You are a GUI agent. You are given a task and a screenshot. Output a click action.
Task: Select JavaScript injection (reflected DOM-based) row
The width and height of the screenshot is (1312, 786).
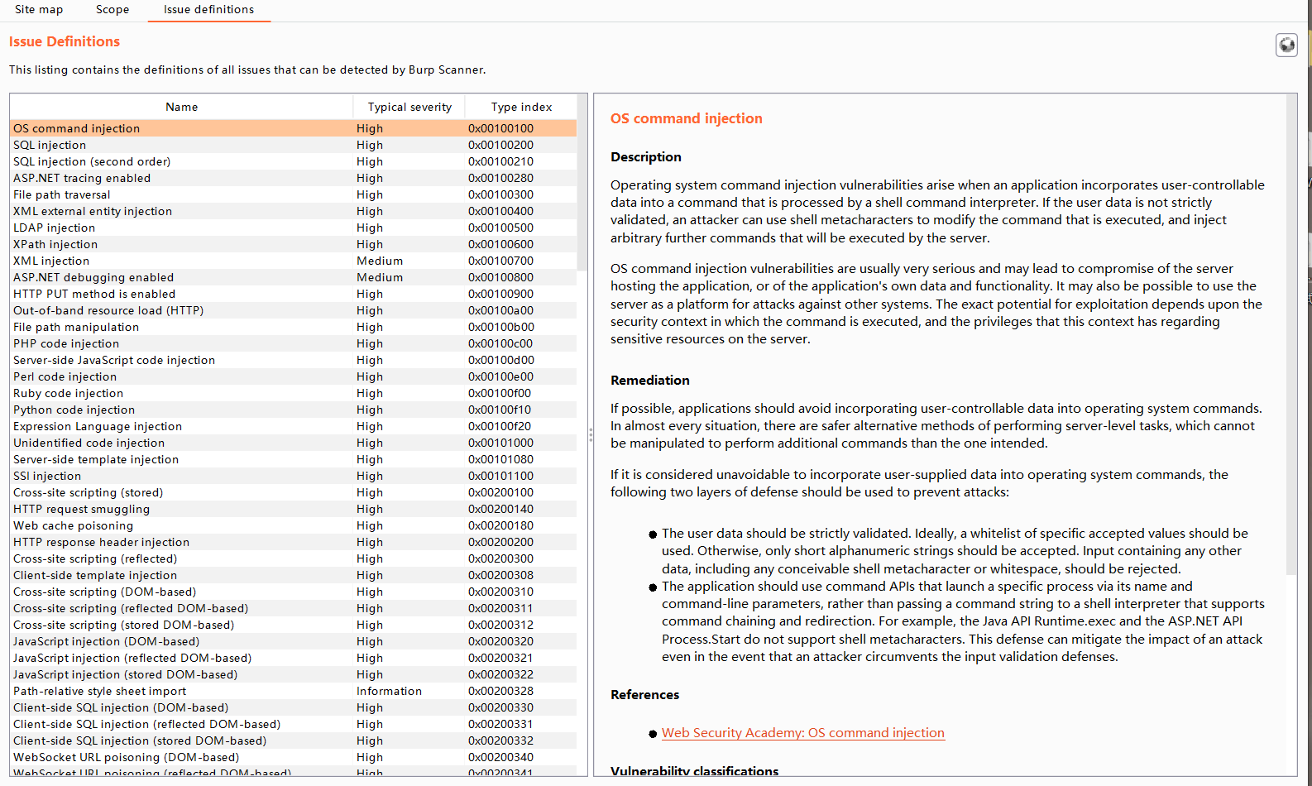[x=293, y=658]
